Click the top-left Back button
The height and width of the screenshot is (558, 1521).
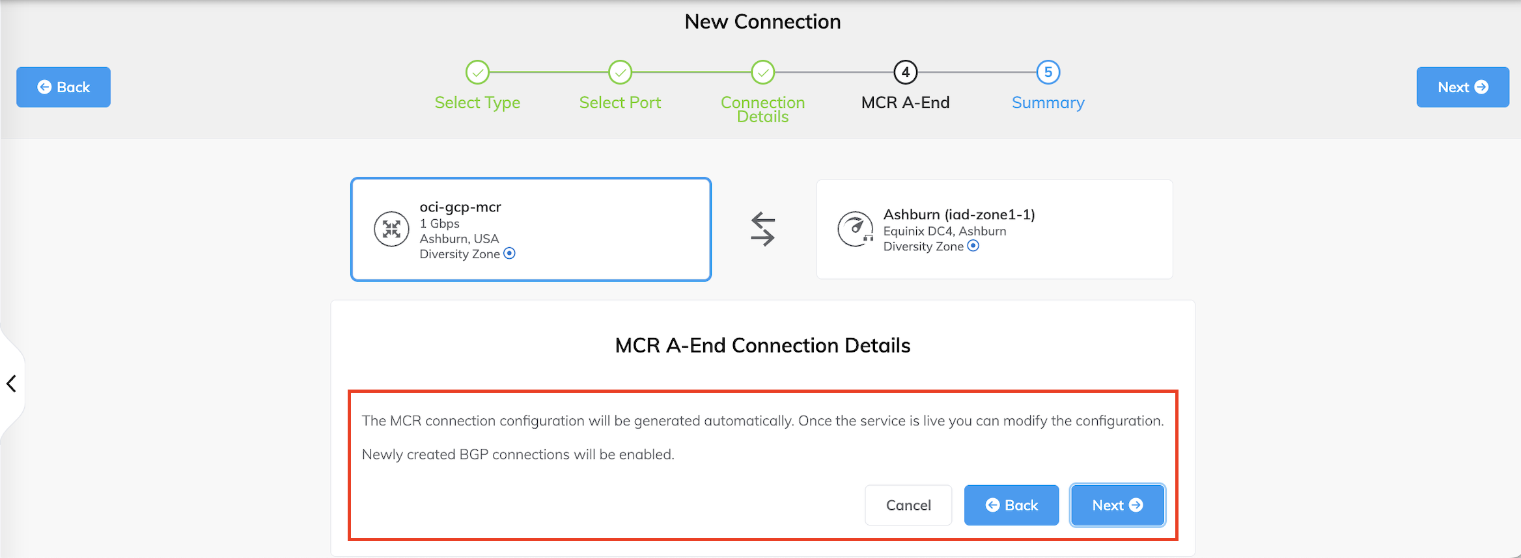click(x=63, y=87)
